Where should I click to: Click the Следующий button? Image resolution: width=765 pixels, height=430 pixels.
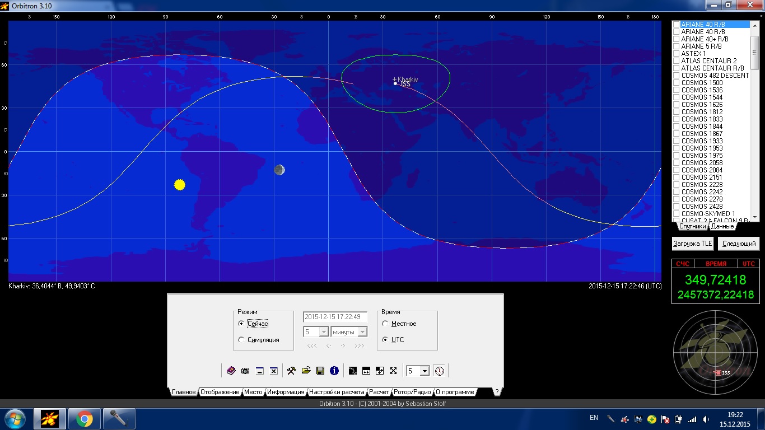click(739, 244)
